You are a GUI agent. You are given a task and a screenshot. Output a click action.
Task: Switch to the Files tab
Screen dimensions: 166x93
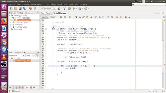coord(21,13)
